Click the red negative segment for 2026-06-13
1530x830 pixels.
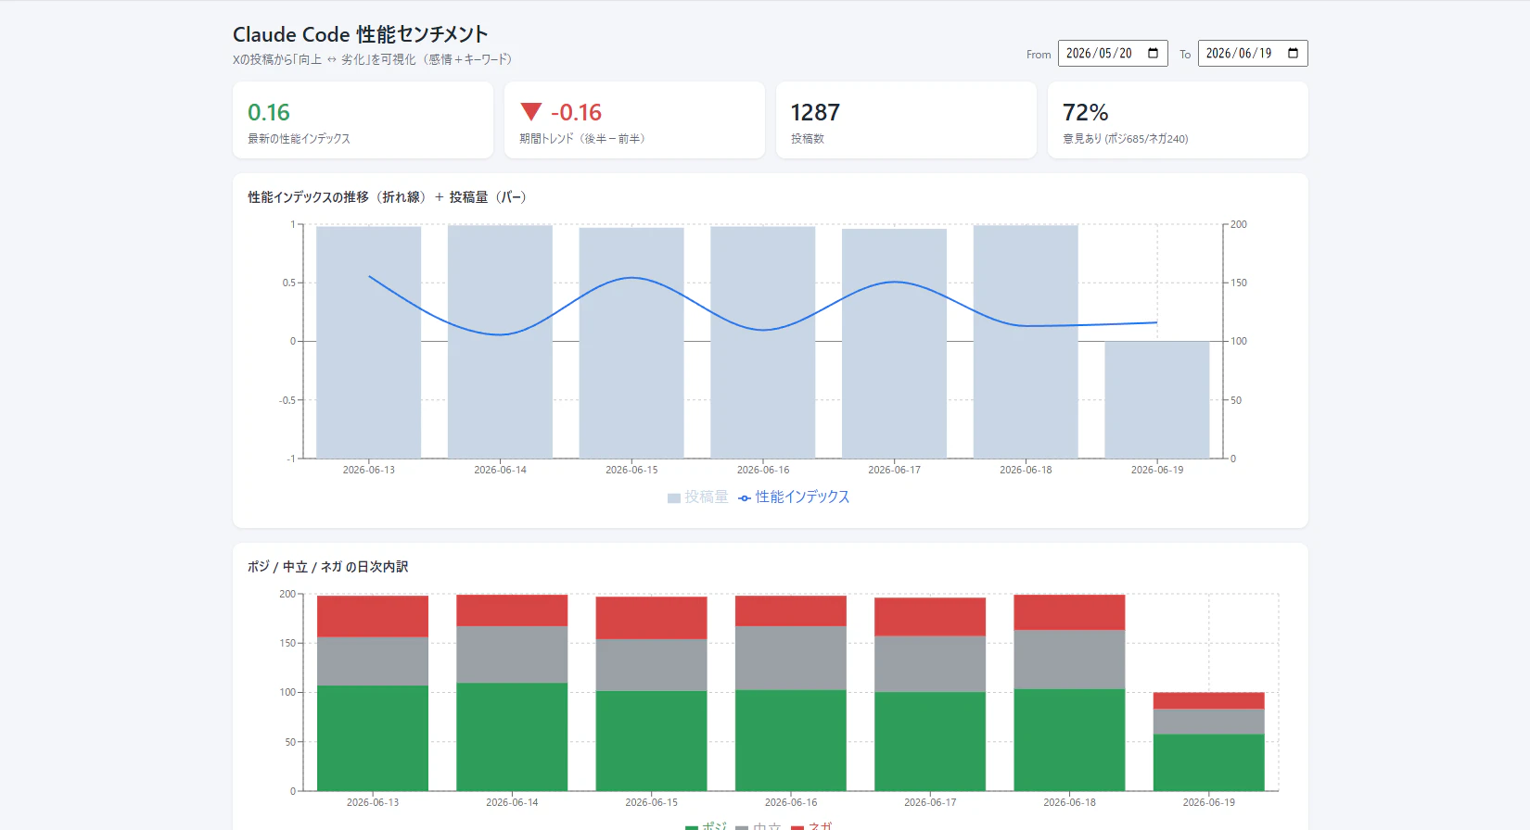[x=373, y=616]
